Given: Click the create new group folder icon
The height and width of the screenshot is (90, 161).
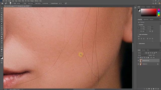Looking at the screenshot, I should (x=154, y=89).
